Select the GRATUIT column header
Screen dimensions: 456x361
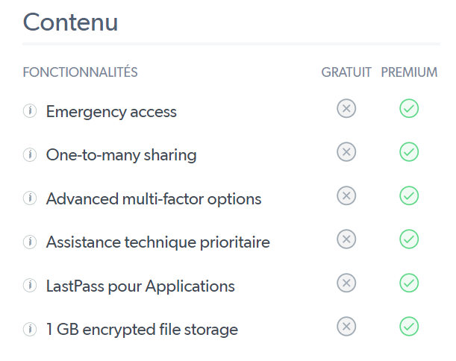pyautogui.click(x=346, y=72)
